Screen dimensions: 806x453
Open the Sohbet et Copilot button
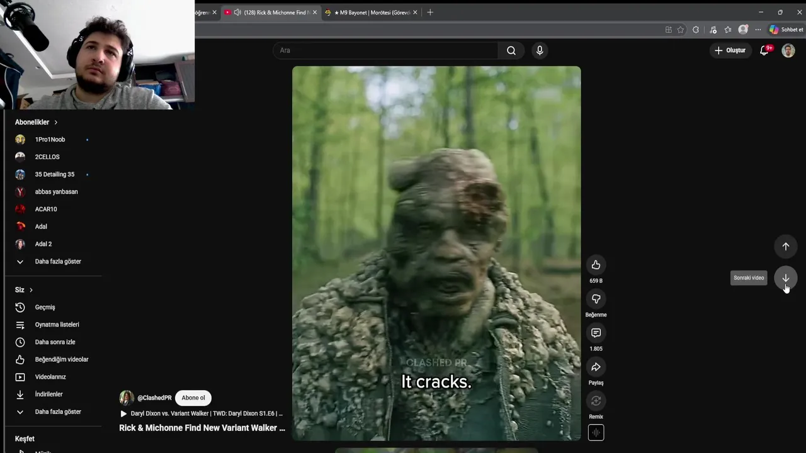(x=786, y=30)
